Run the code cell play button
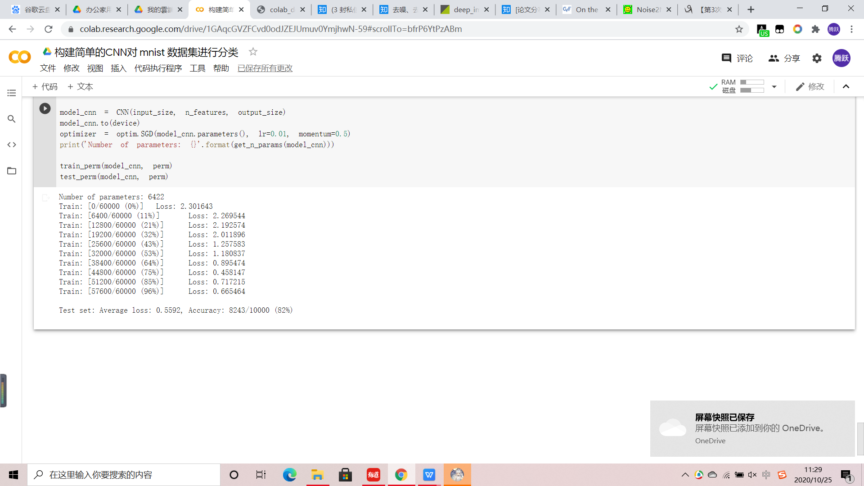This screenshot has height=486, width=864. coord(45,108)
